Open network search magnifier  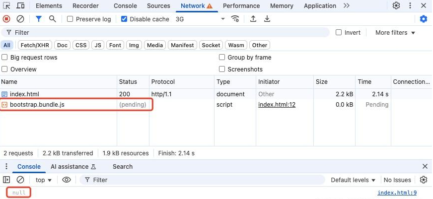coord(53,19)
